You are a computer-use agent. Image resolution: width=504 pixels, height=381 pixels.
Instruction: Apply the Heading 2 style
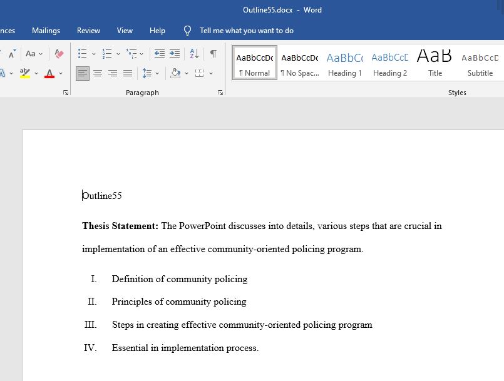[390, 63]
